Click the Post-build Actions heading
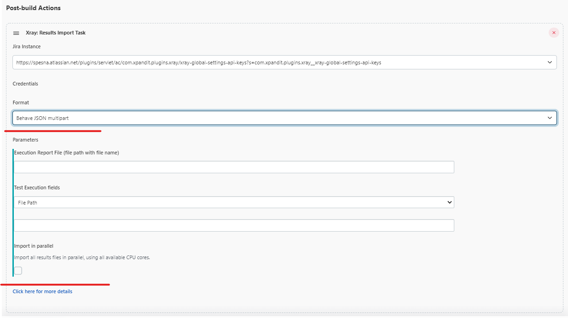This screenshot has width=568, height=318. [x=33, y=8]
